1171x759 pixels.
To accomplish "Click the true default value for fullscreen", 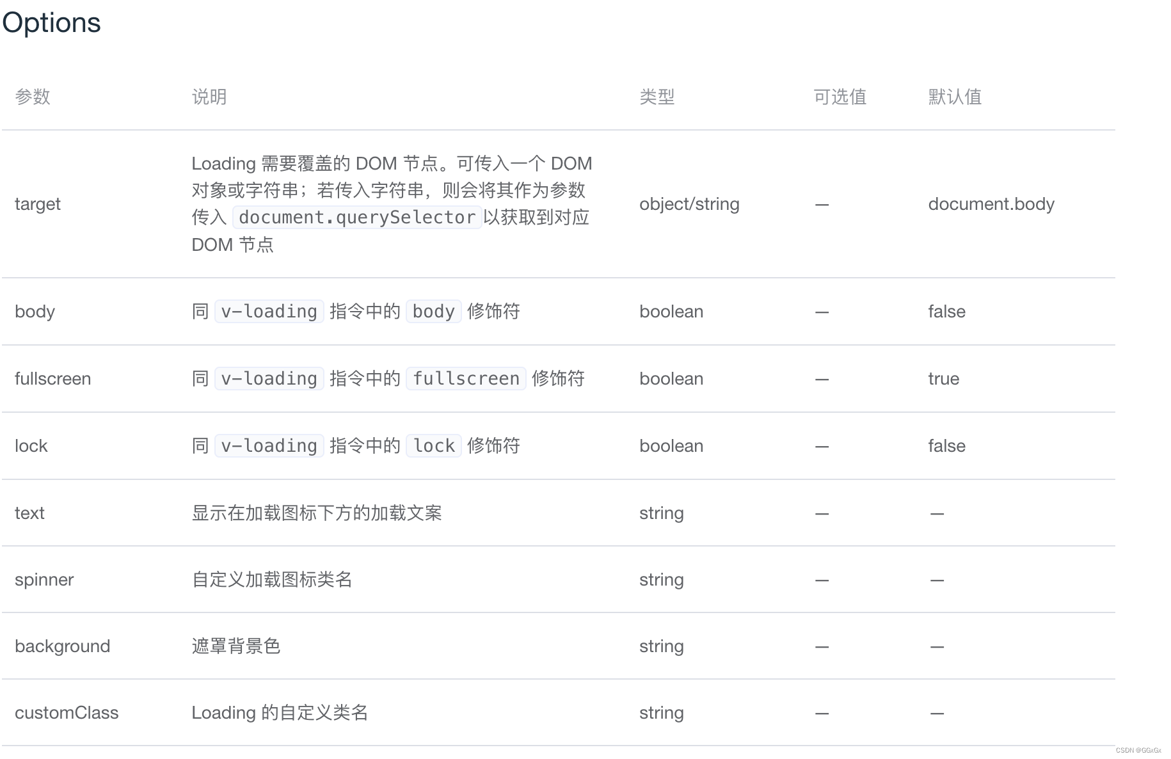I will 943,378.
